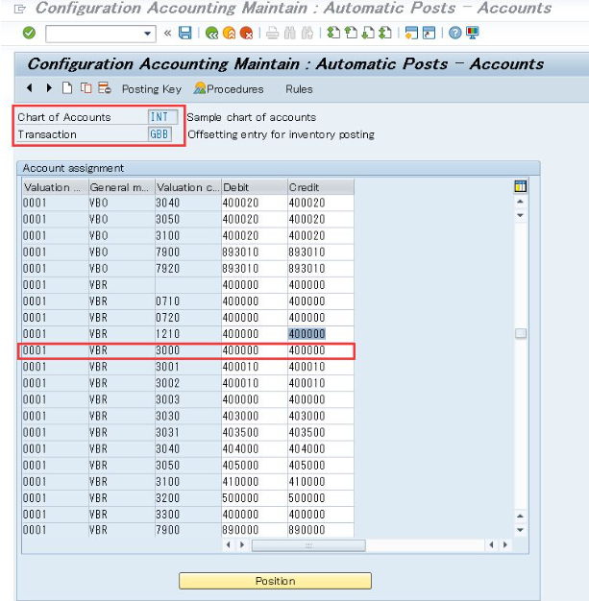Screen dimensions: 589x601
Task: Click the horizontal scrollbar thumb
Action: (x=308, y=545)
